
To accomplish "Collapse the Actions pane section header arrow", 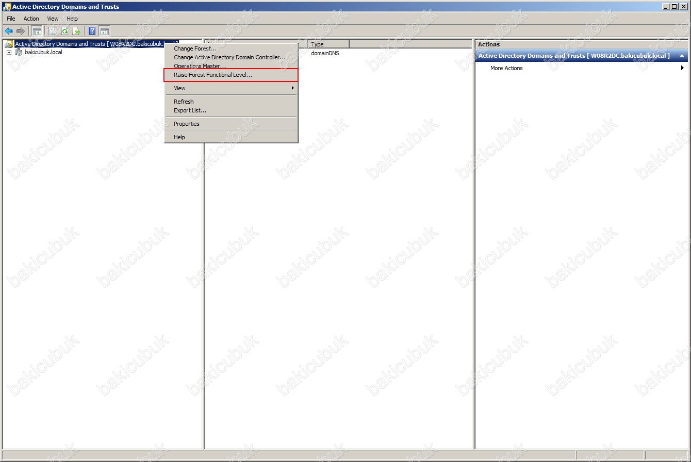I will click(x=682, y=56).
